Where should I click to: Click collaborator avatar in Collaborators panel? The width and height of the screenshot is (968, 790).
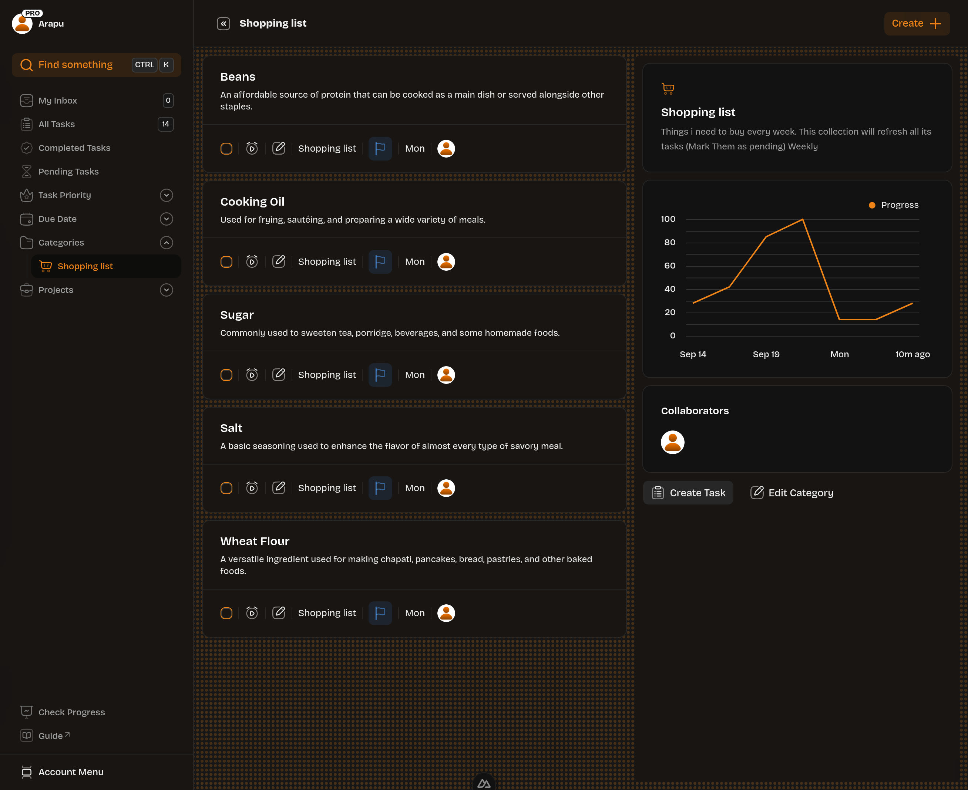[x=672, y=442]
